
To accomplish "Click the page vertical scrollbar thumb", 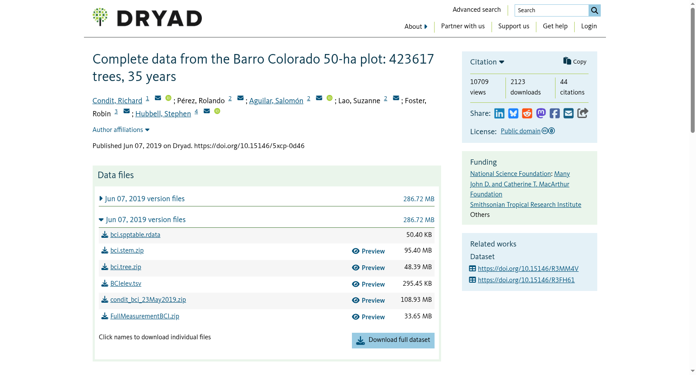I will (693, 70).
